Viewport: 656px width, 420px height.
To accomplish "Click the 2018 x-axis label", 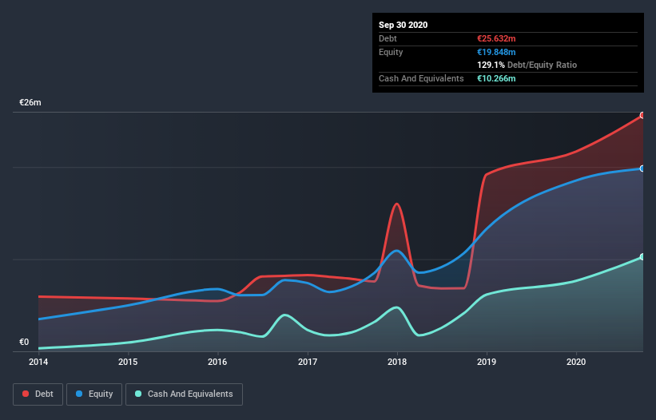I will click(x=397, y=362).
